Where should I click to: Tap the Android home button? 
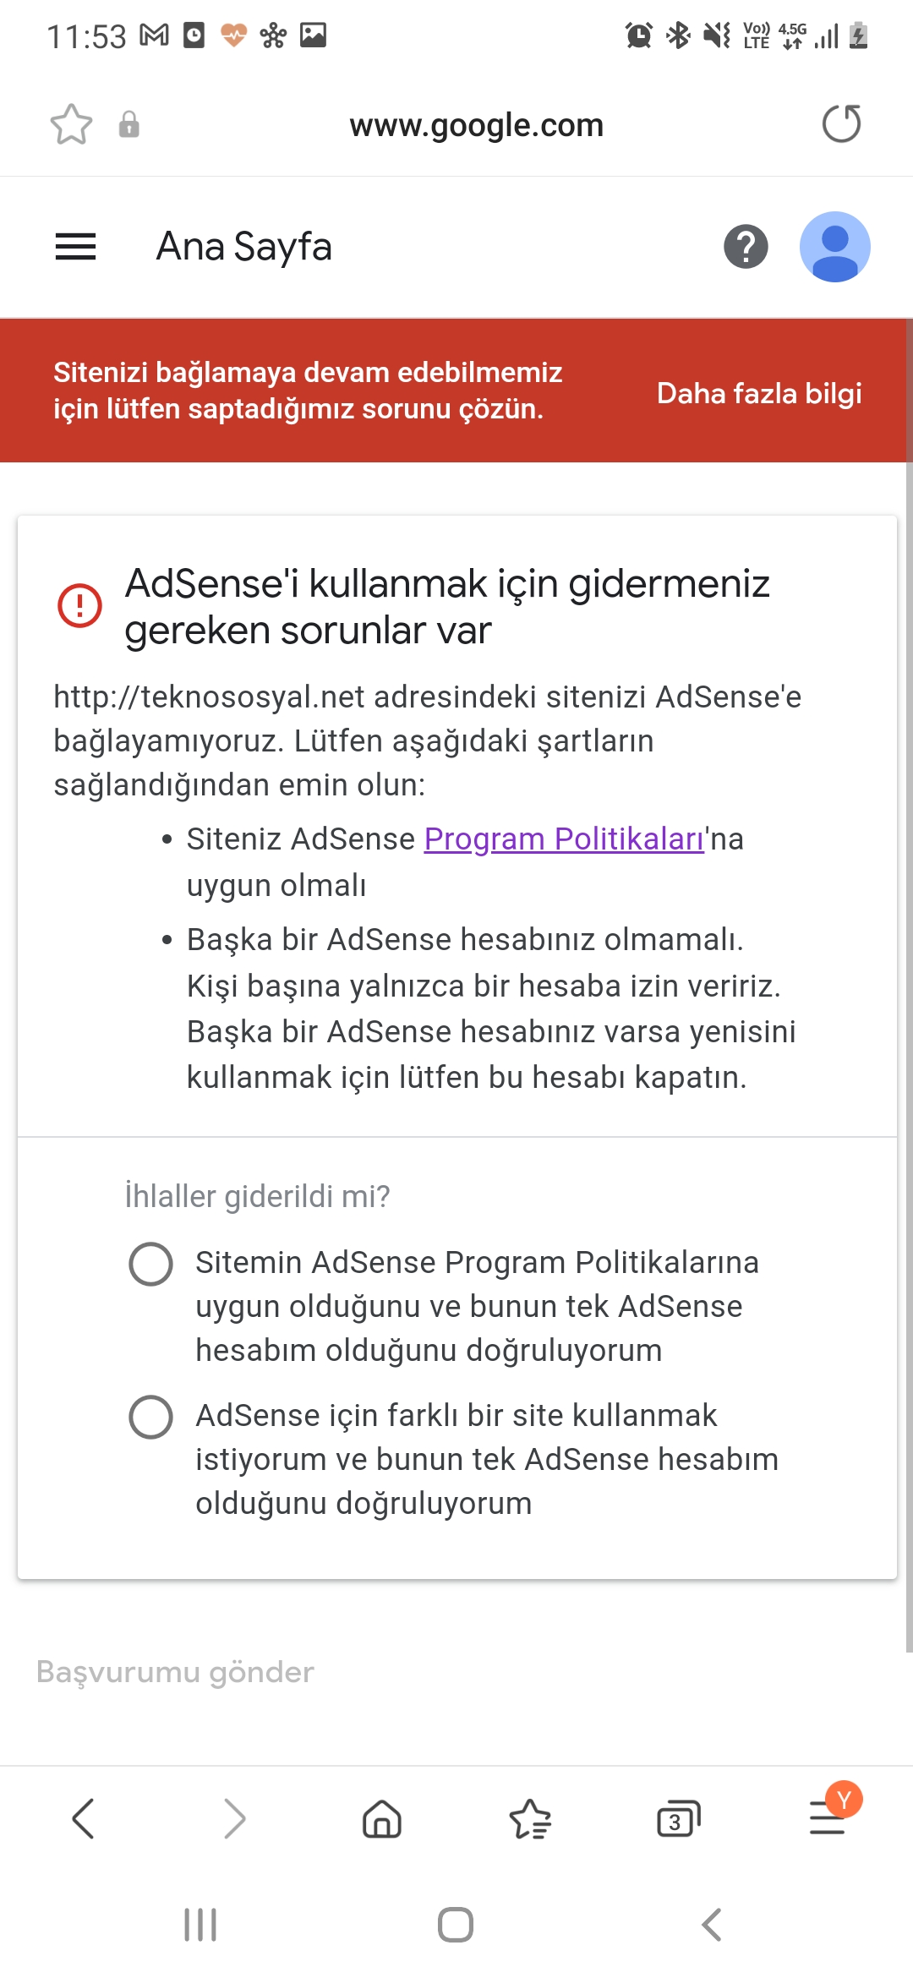(x=456, y=1925)
